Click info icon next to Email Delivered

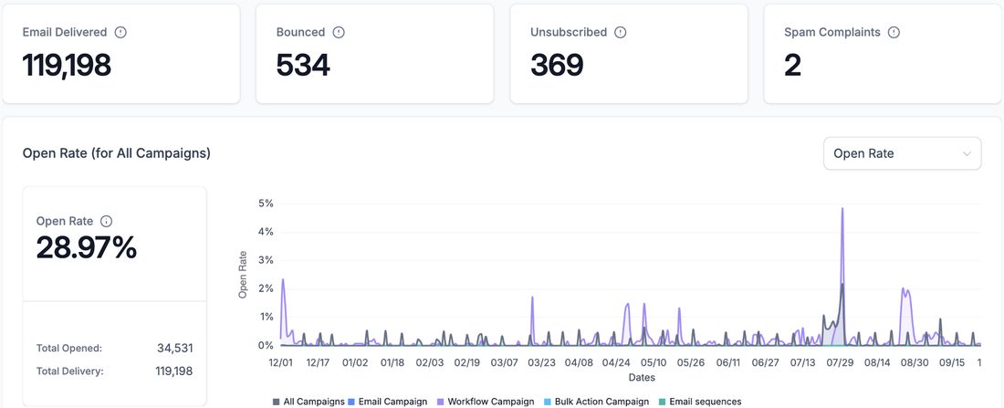coord(120,32)
